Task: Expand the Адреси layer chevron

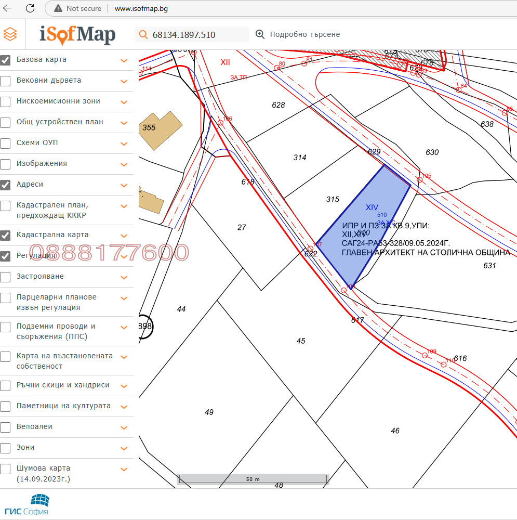Action: point(124,185)
